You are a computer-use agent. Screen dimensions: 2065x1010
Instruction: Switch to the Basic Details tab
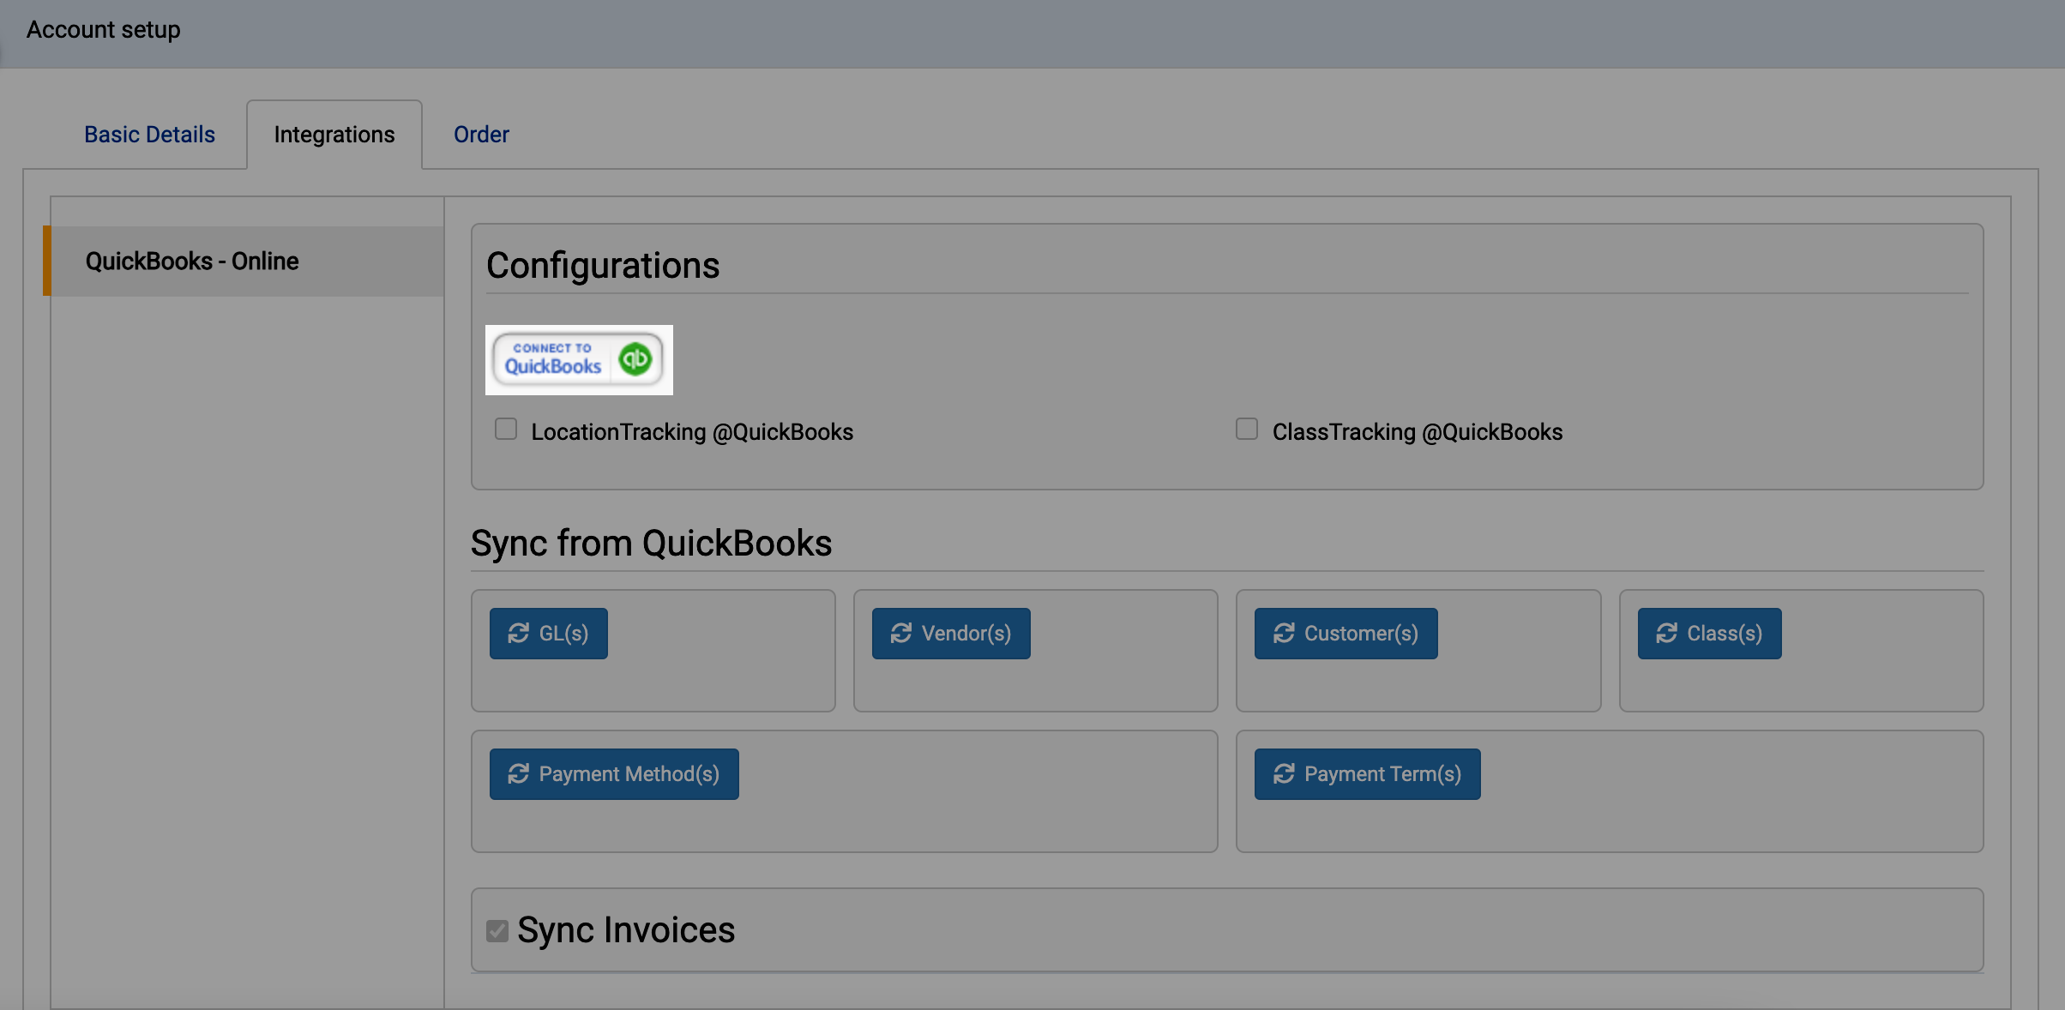tap(148, 134)
